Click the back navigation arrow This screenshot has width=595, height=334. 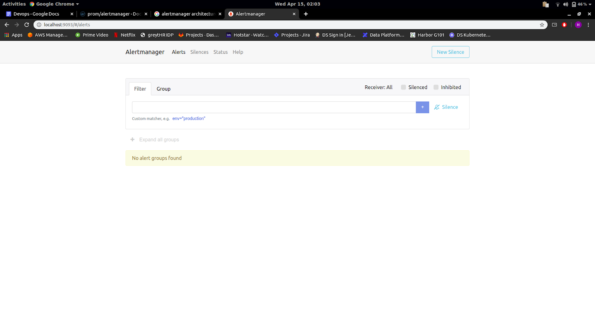point(7,25)
